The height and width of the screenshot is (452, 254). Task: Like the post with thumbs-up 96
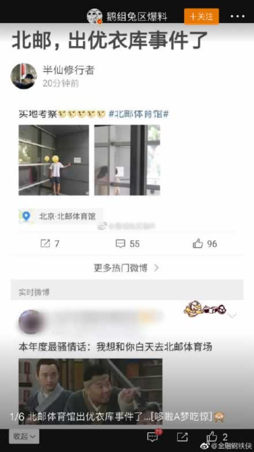tap(198, 244)
